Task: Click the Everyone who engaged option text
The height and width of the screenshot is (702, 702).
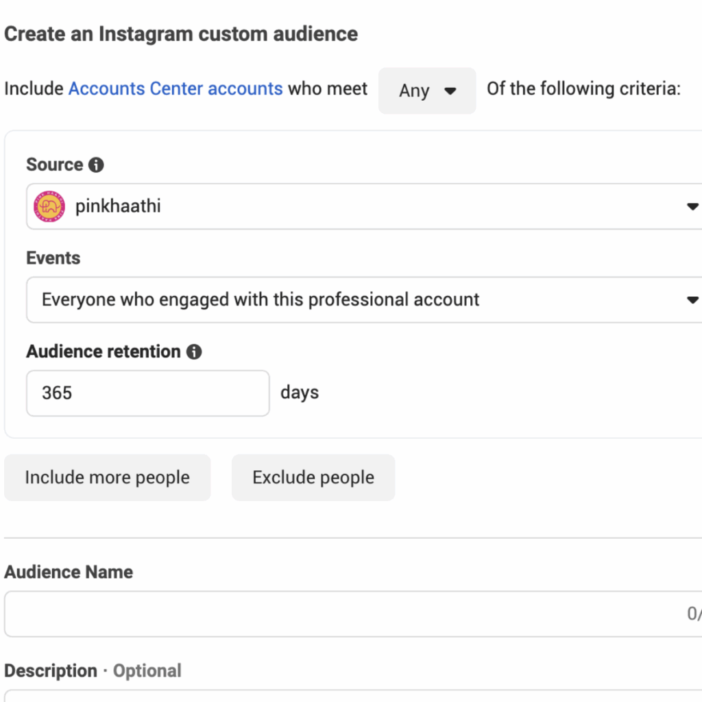Action: click(x=261, y=300)
